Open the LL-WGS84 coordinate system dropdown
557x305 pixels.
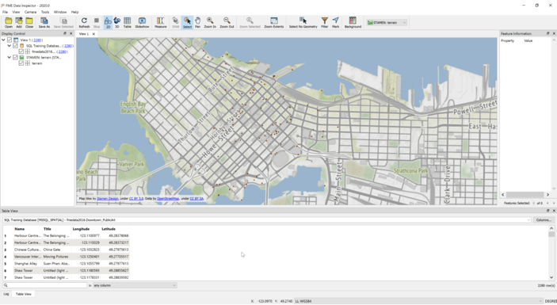(418, 301)
